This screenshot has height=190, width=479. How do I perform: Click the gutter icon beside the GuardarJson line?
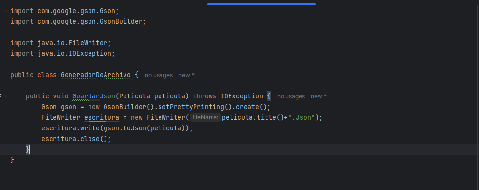[0, 96]
